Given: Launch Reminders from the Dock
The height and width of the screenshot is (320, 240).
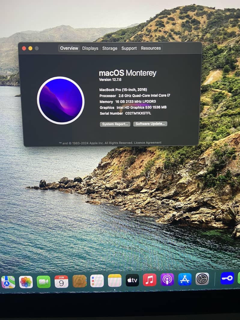Looking at the screenshot, I should (x=97, y=281).
